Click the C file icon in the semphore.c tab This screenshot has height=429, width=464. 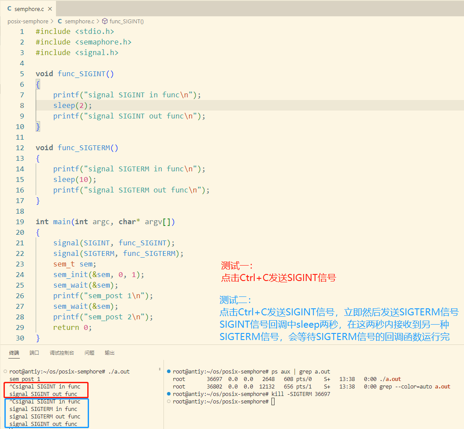9,8
